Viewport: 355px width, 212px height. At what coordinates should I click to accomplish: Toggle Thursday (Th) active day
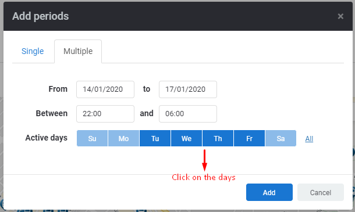click(x=218, y=138)
